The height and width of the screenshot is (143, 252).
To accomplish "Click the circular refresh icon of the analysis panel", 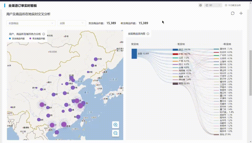I will point(233,13).
